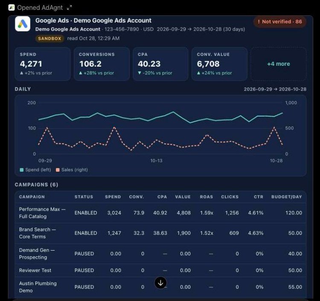Screen dimensions: 320x301
Task: Click the CAMPAIGNS (6) heading
Action: coord(37,184)
